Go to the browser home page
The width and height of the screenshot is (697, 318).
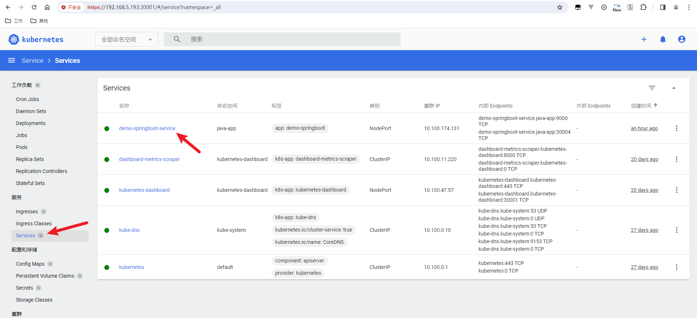[47, 7]
